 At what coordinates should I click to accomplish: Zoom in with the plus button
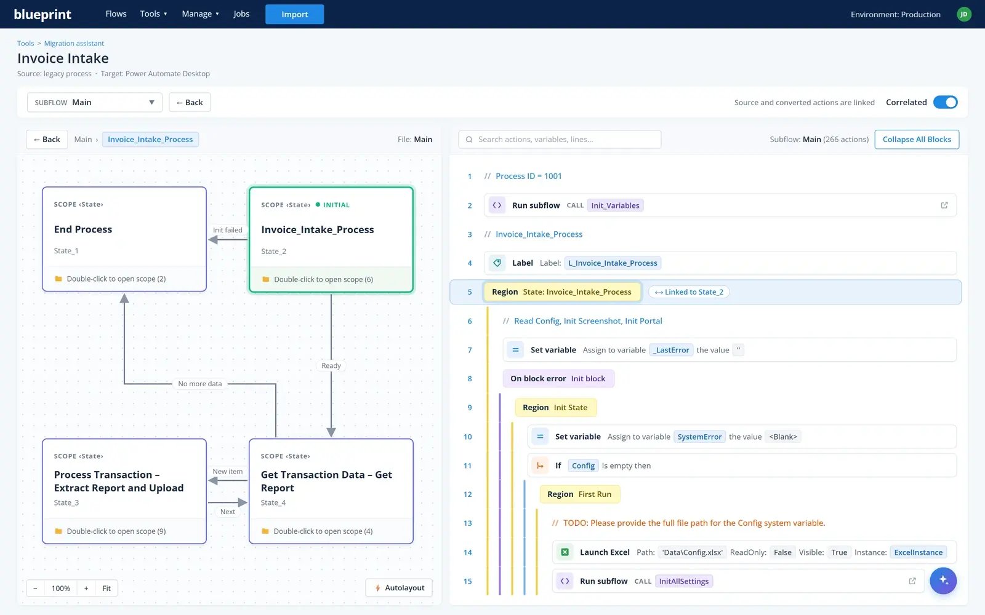point(86,589)
